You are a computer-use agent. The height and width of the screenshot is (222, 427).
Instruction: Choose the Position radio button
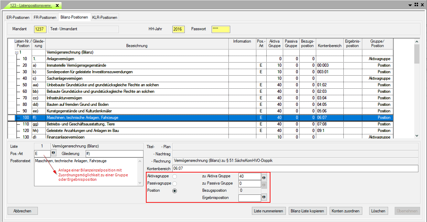tap(175, 191)
